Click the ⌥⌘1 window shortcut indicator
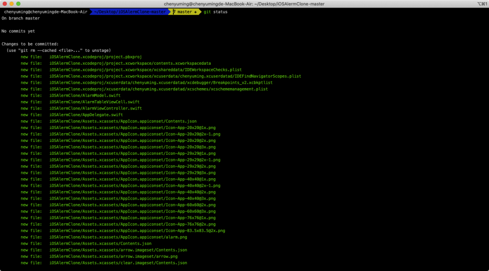Viewport: 489px width, 271px height. [x=481, y=4]
